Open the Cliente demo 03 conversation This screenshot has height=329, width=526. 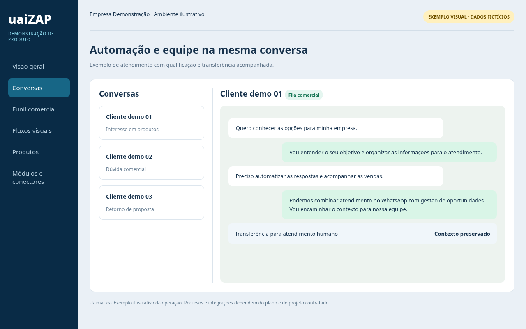[x=152, y=202]
